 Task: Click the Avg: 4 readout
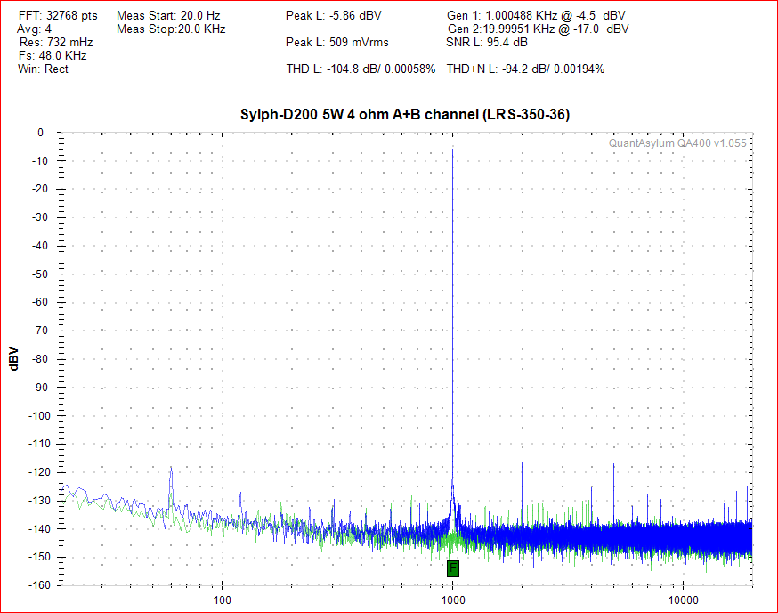click(x=34, y=29)
